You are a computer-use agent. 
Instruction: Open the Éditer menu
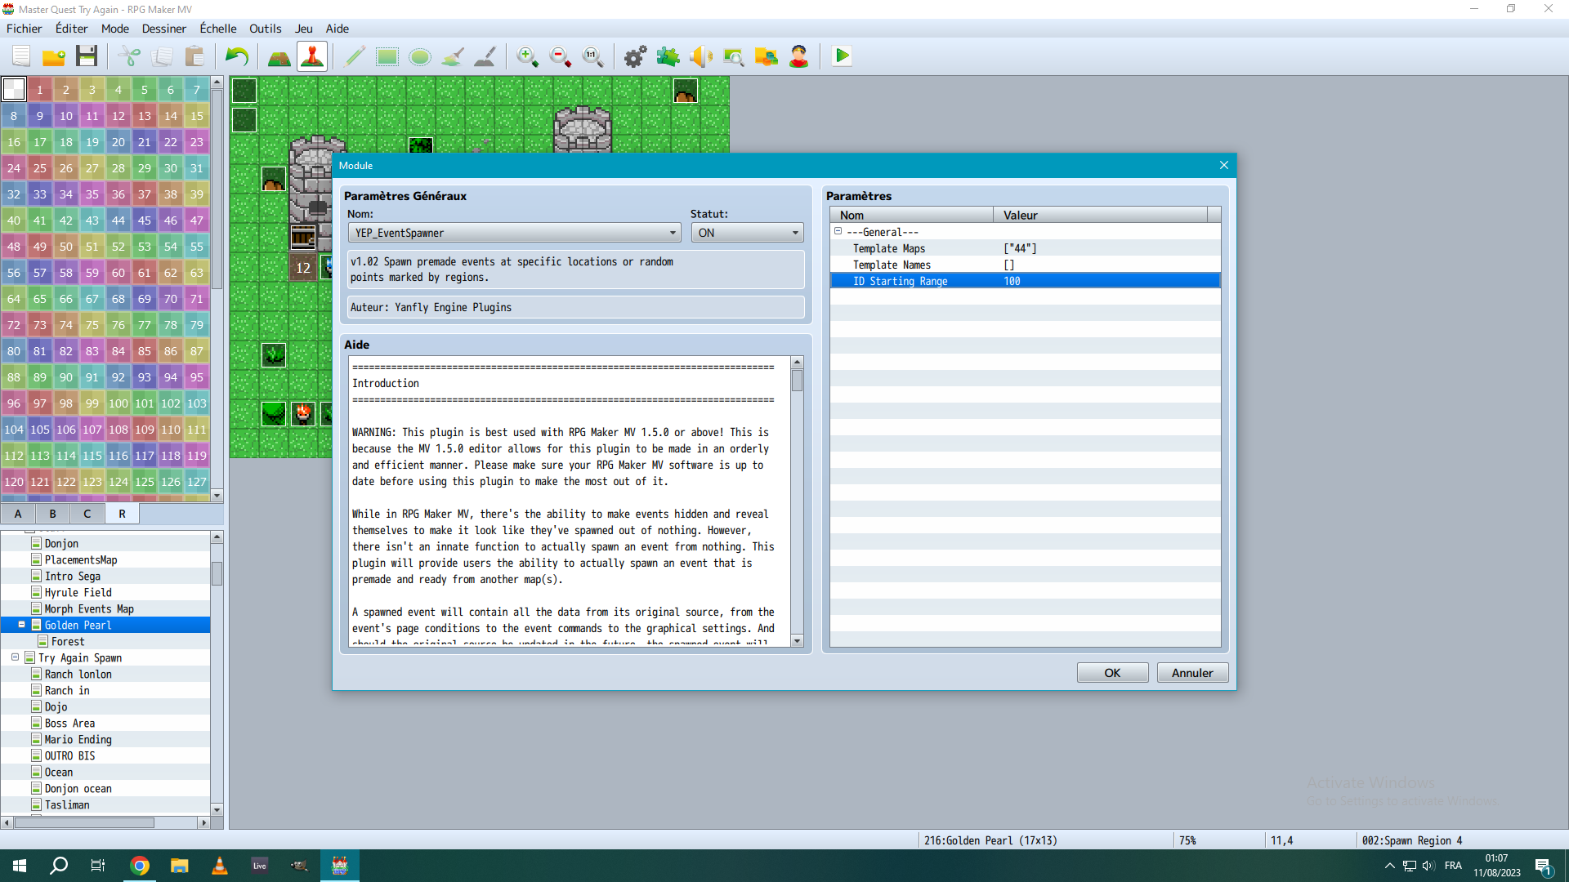tap(72, 29)
